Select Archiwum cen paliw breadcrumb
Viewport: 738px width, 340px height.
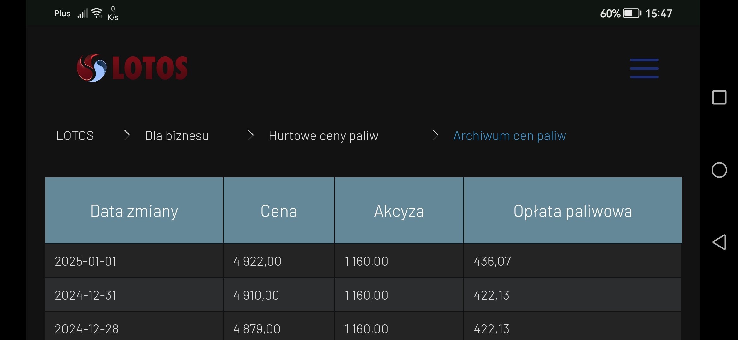click(x=509, y=136)
